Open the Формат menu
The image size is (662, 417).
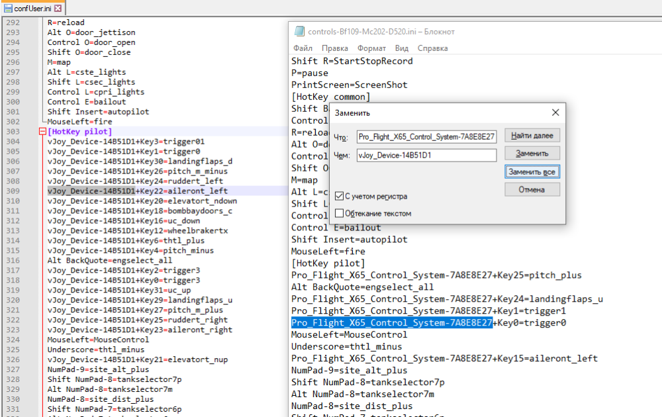[371, 48]
